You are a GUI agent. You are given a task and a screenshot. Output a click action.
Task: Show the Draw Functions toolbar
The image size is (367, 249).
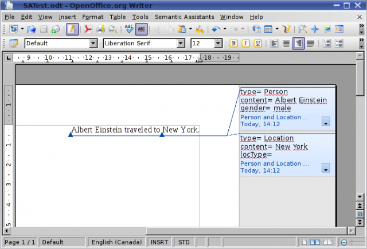click(286, 29)
